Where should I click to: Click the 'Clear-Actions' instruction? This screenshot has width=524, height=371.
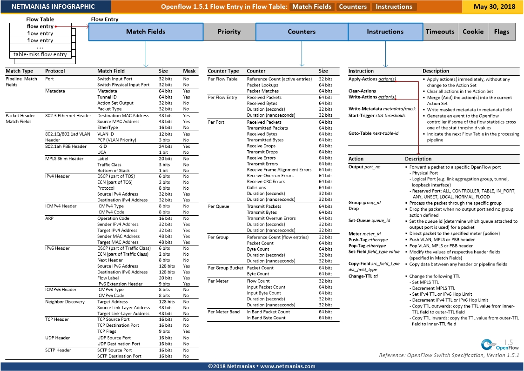pos(362,91)
